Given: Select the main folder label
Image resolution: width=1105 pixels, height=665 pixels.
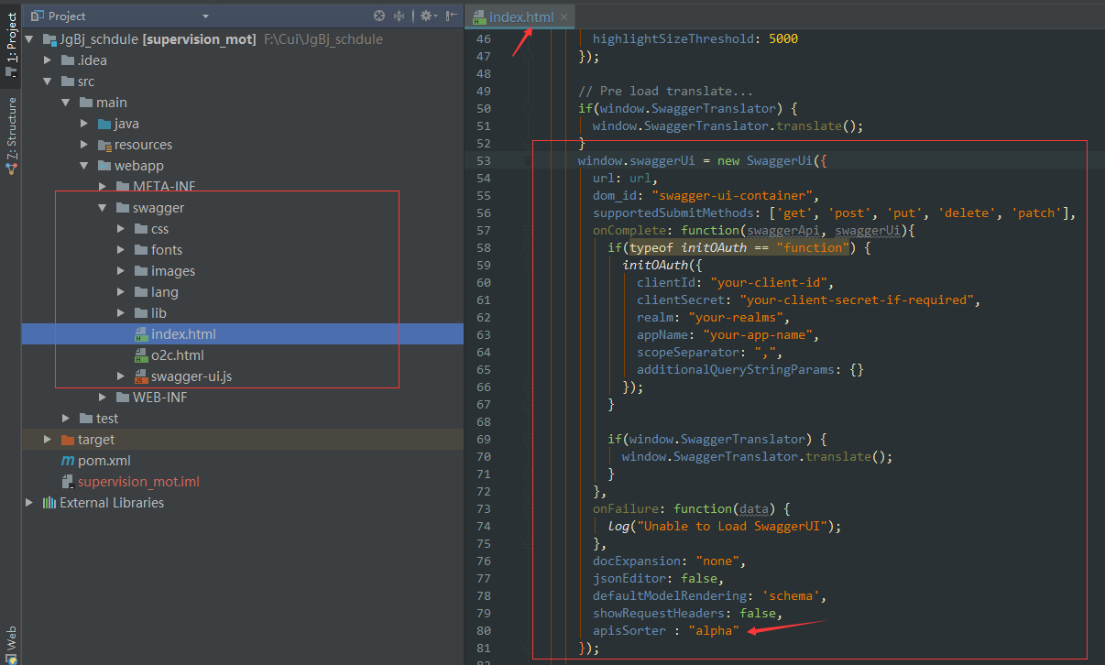Looking at the screenshot, I should (112, 103).
